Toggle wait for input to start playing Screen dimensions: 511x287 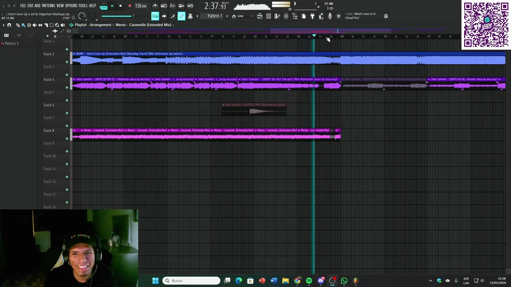coord(164,6)
